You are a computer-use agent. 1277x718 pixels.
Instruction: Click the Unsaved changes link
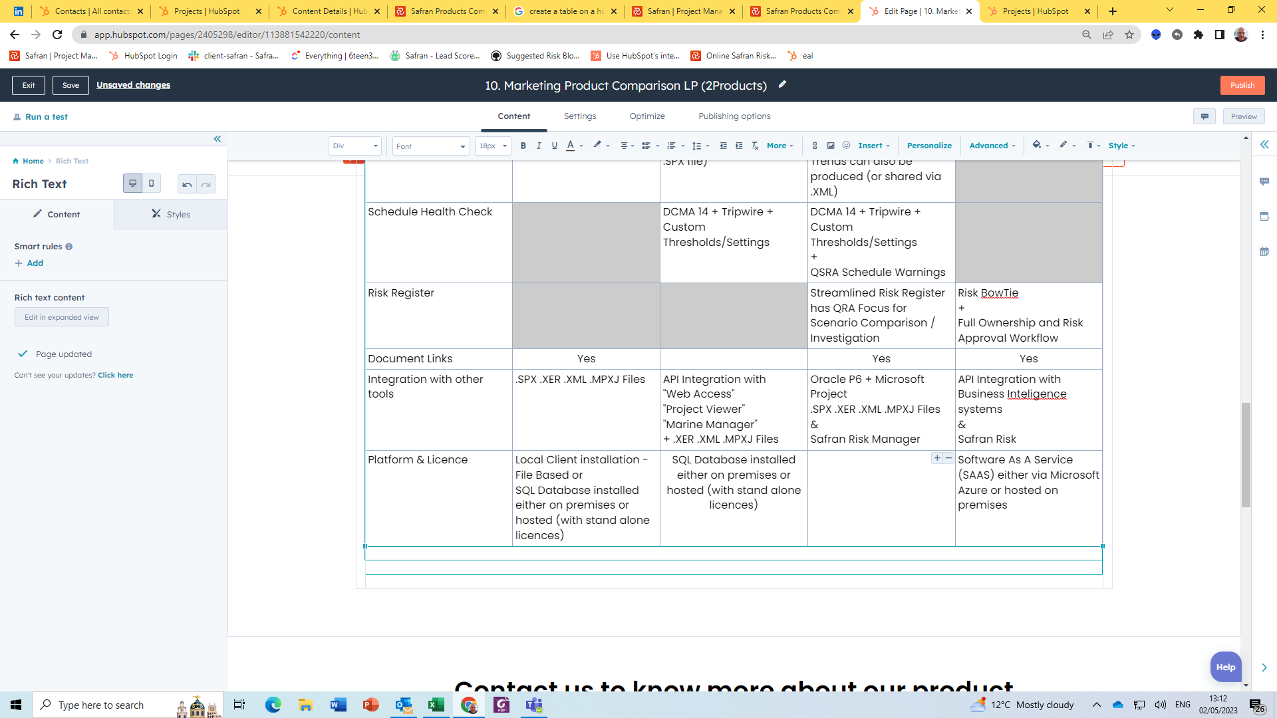point(133,85)
